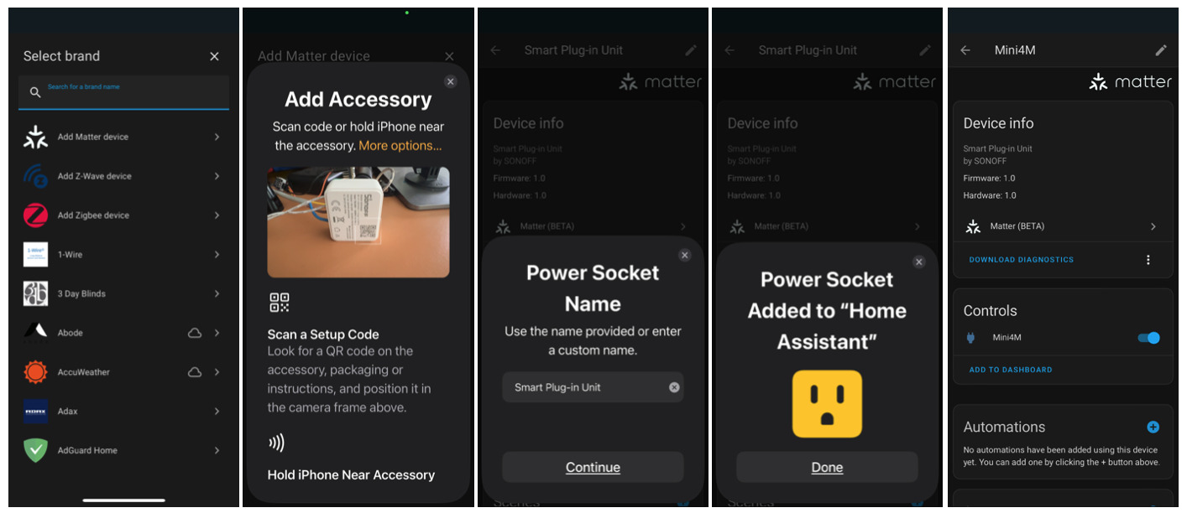Open AdGuard Home shield icon entry

click(x=35, y=450)
